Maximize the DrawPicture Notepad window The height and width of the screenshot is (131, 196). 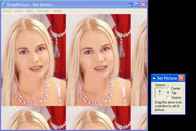tap(137, 5)
